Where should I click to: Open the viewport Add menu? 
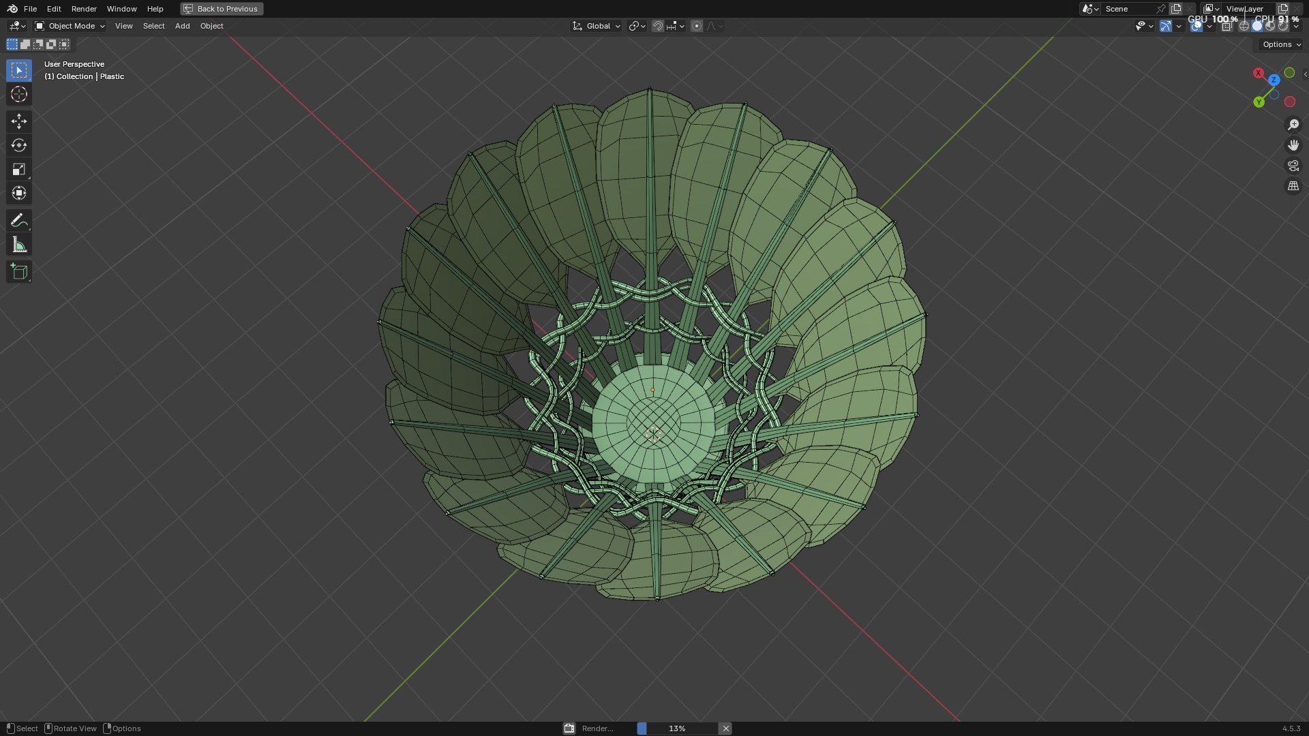click(182, 26)
